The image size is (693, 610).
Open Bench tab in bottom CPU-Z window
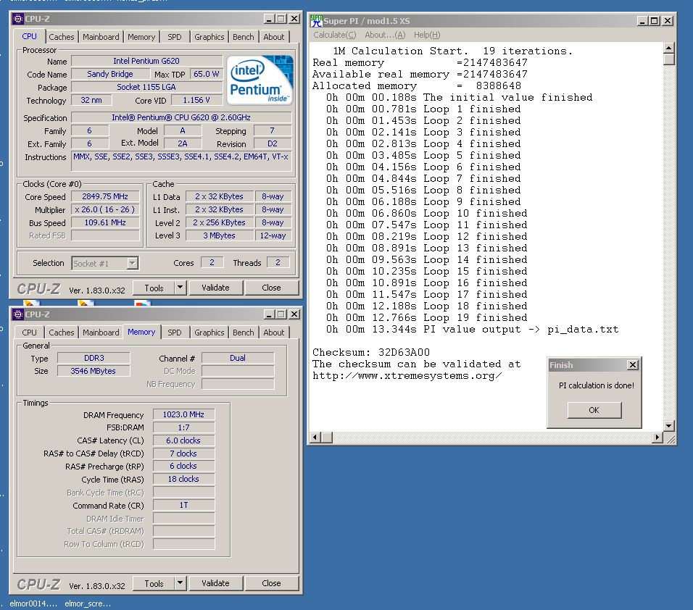(244, 333)
